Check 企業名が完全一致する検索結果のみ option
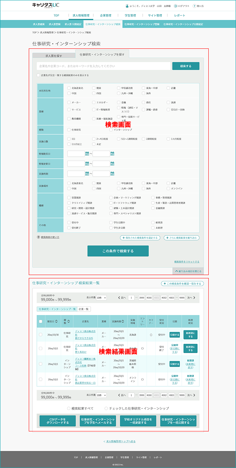 point(38,75)
